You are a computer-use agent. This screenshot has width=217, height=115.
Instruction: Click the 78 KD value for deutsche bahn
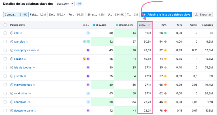click(161, 111)
